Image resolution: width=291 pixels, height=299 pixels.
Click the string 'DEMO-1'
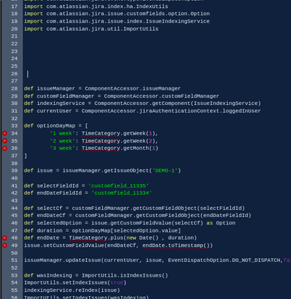point(165,171)
